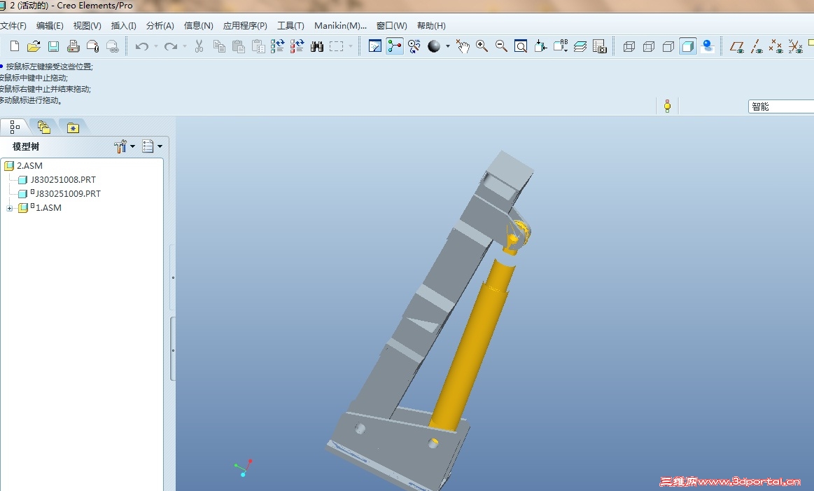The image size is (814, 491).
Task: Switch to Wireframe display
Action: point(629,46)
